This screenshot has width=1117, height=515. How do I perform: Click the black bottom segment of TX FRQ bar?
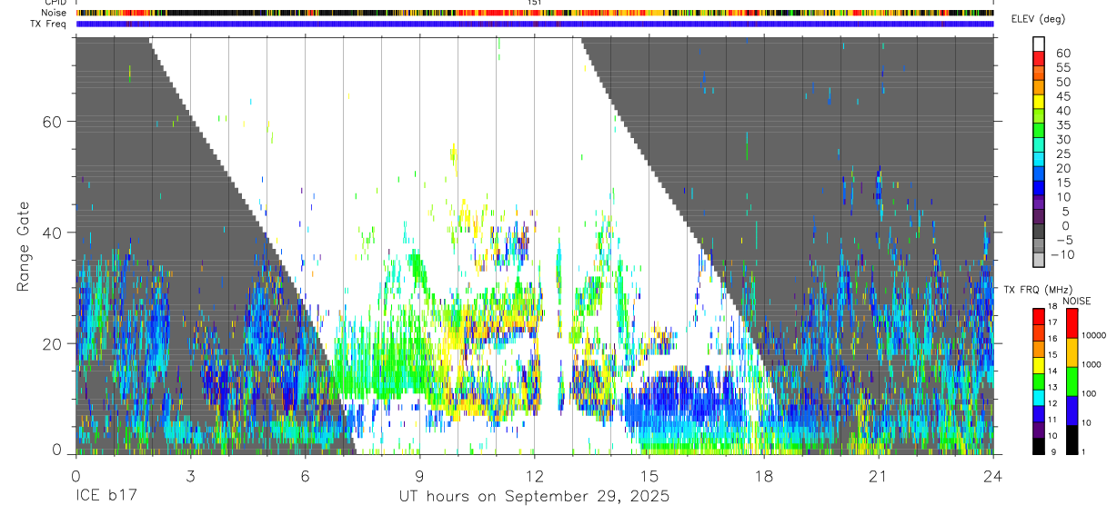click(1039, 446)
